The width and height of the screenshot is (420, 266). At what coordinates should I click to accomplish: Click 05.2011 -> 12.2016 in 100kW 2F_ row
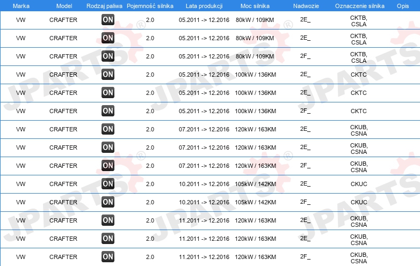(x=204, y=111)
